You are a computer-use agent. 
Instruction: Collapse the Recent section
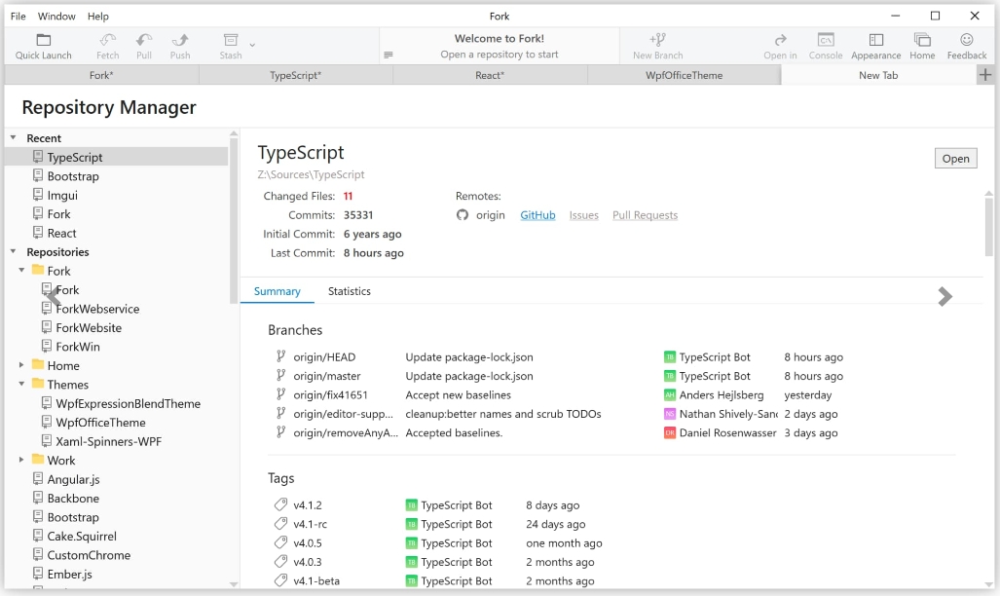[x=13, y=138]
